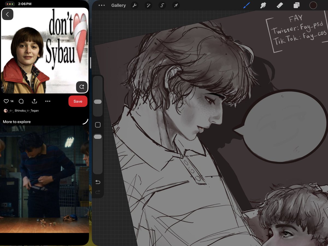This screenshot has width=328, height=246.
Task: Share the pin
Action: pyautogui.click(x=34, y=101)
